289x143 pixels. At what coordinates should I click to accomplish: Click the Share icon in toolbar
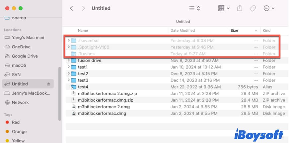[x=240, y=8]
